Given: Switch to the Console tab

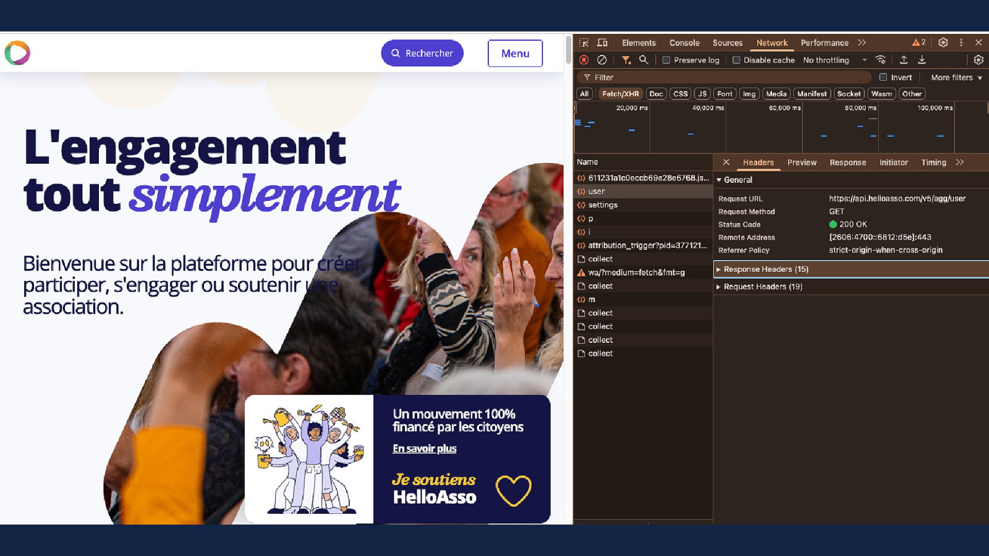Looking at the screenshot, I should coord(684,43).
